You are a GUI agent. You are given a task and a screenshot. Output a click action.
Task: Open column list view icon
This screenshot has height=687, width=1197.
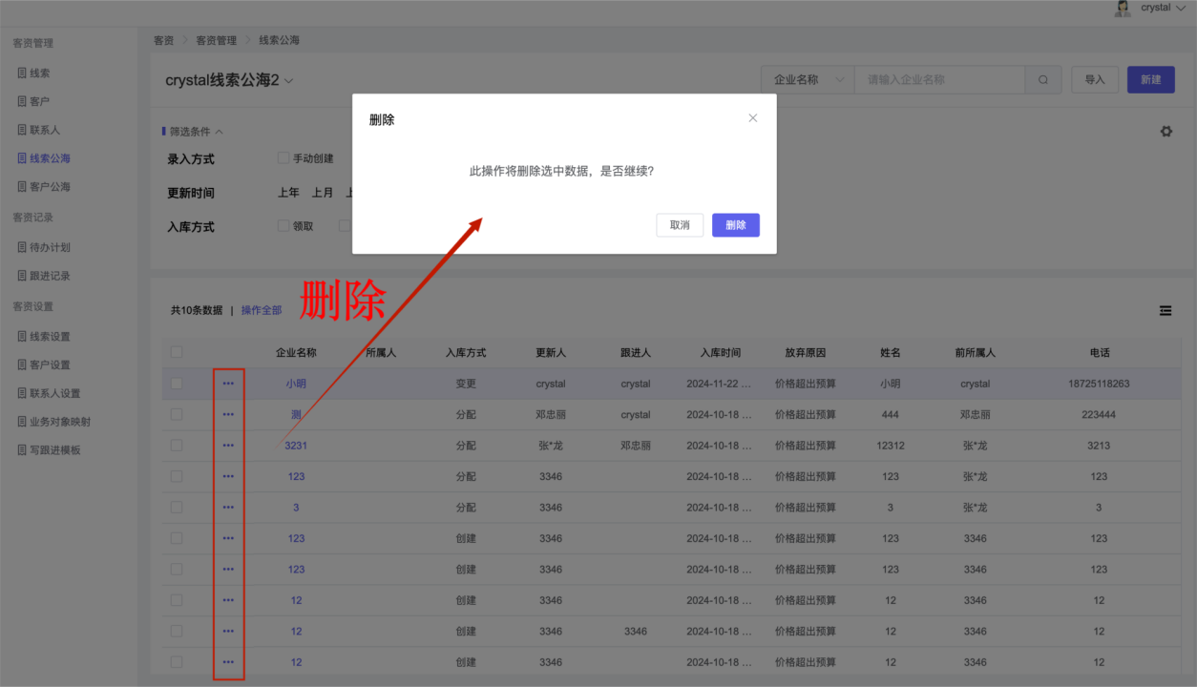(1165, 310)
